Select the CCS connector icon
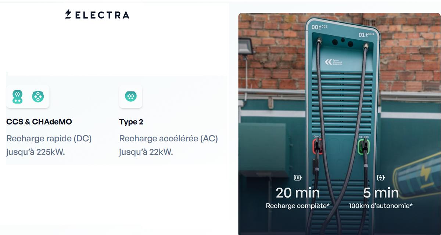Screen dimensions: 441x235 click(17, 97)
